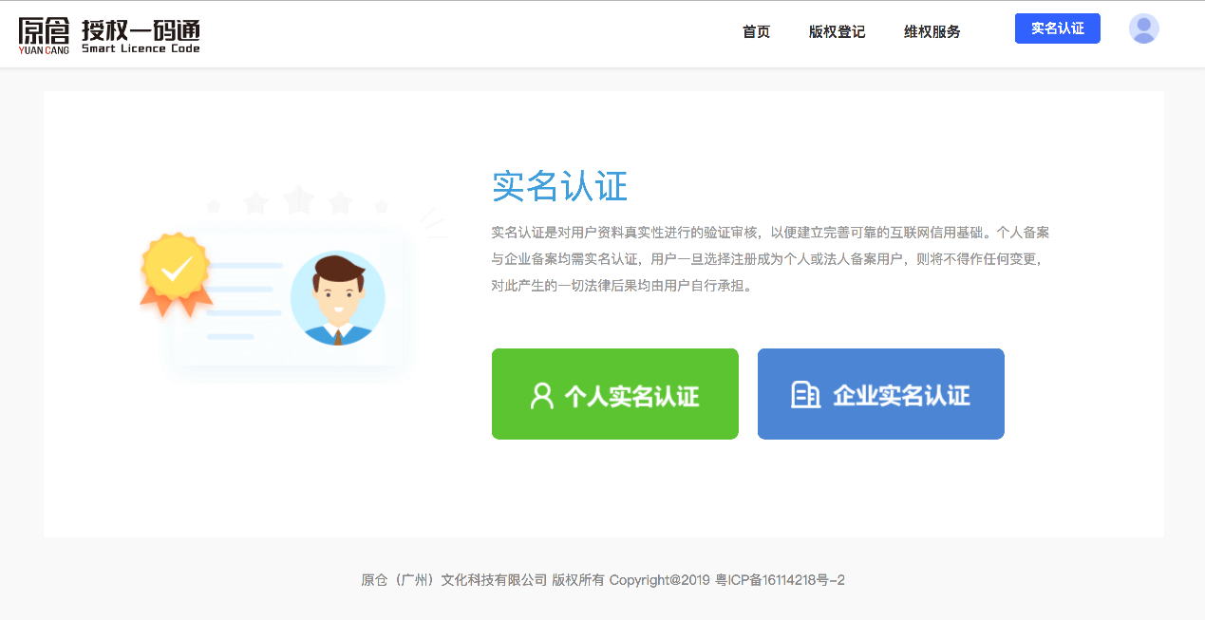Open the 版权登记 menu item

click(837, 31)
